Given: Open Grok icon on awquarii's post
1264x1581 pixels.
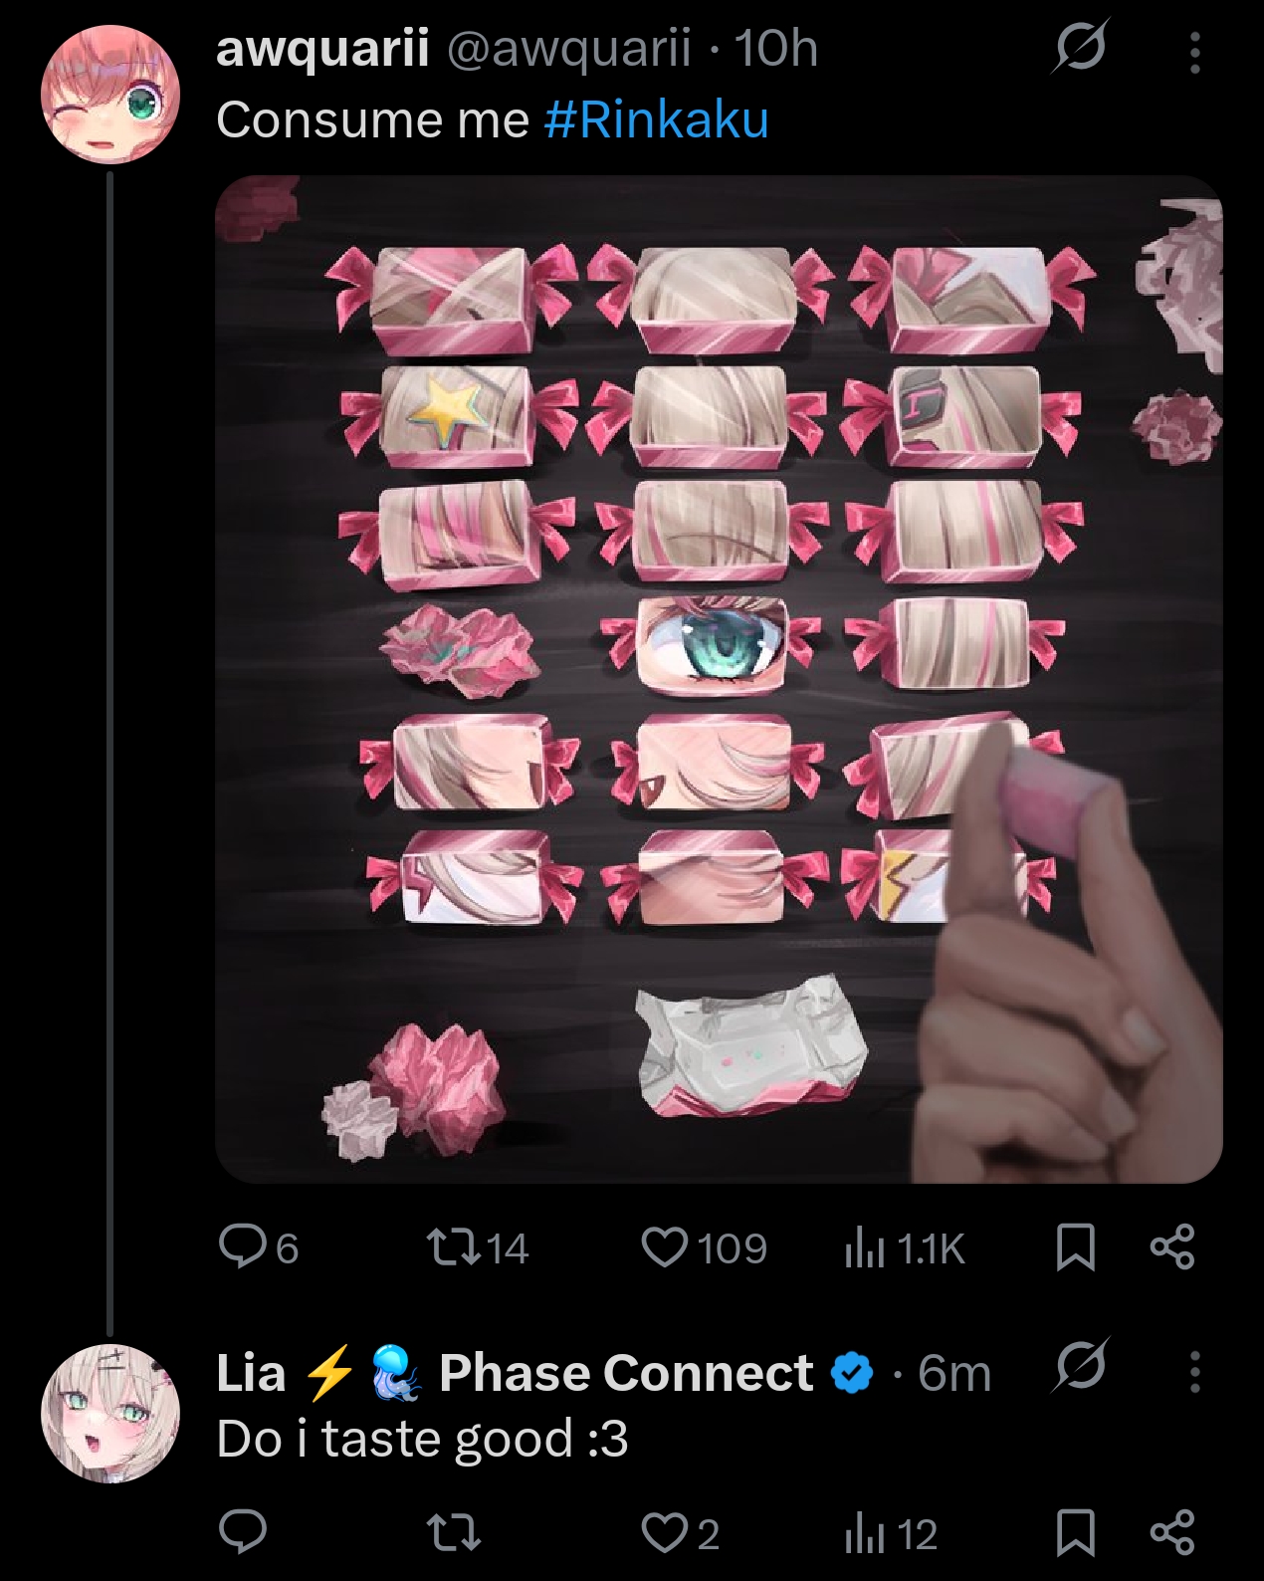Looking at the screenshot, I should 1080,46.
